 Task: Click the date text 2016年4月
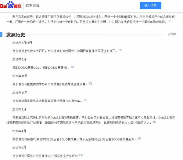click(x=19, y=131)
